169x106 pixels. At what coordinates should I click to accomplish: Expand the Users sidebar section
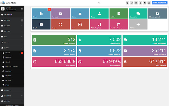(x=12, y=42)
